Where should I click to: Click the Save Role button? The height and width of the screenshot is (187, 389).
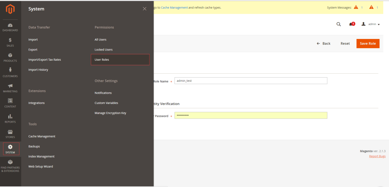[368, 44]
